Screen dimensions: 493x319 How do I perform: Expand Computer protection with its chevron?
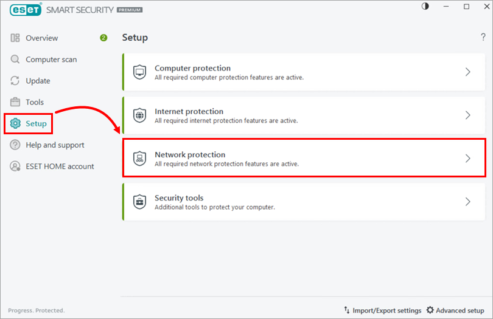[x=467, y=72]
